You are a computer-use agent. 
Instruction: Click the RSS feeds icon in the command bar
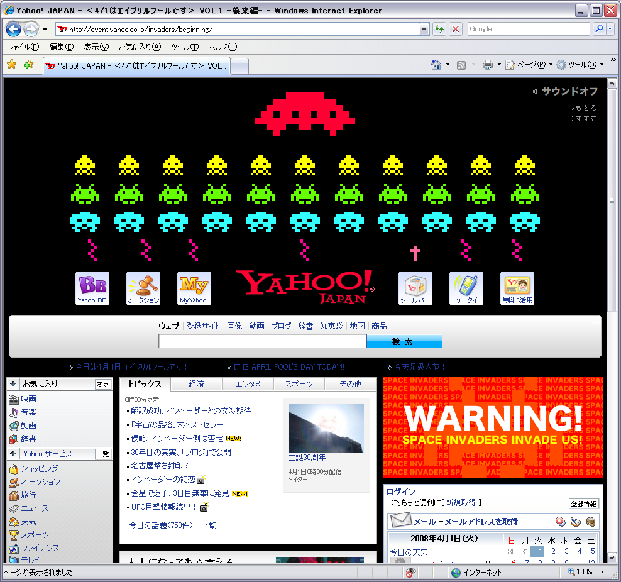coord(461,65)
